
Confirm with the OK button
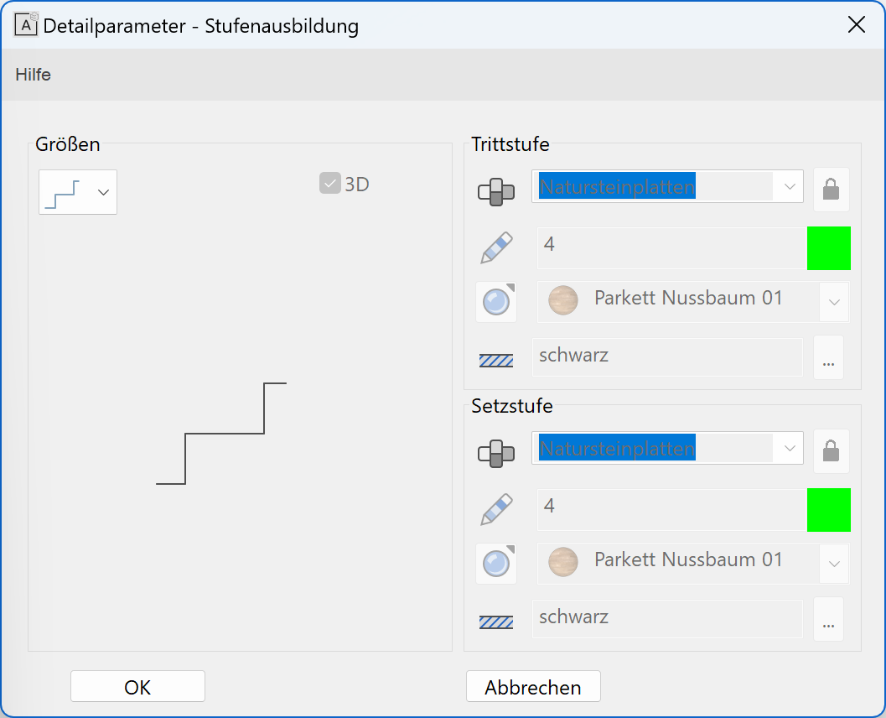click(137, 687)
